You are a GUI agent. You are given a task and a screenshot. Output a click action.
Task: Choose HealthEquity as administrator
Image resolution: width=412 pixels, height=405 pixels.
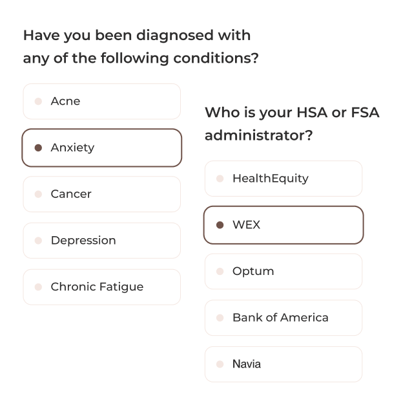pos(283,179)
